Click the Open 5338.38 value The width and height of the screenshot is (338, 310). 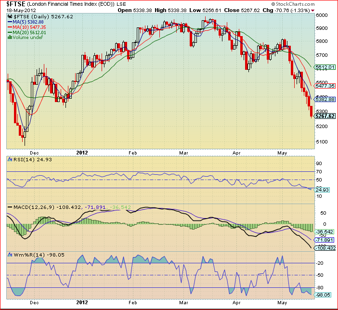point(135,10)
